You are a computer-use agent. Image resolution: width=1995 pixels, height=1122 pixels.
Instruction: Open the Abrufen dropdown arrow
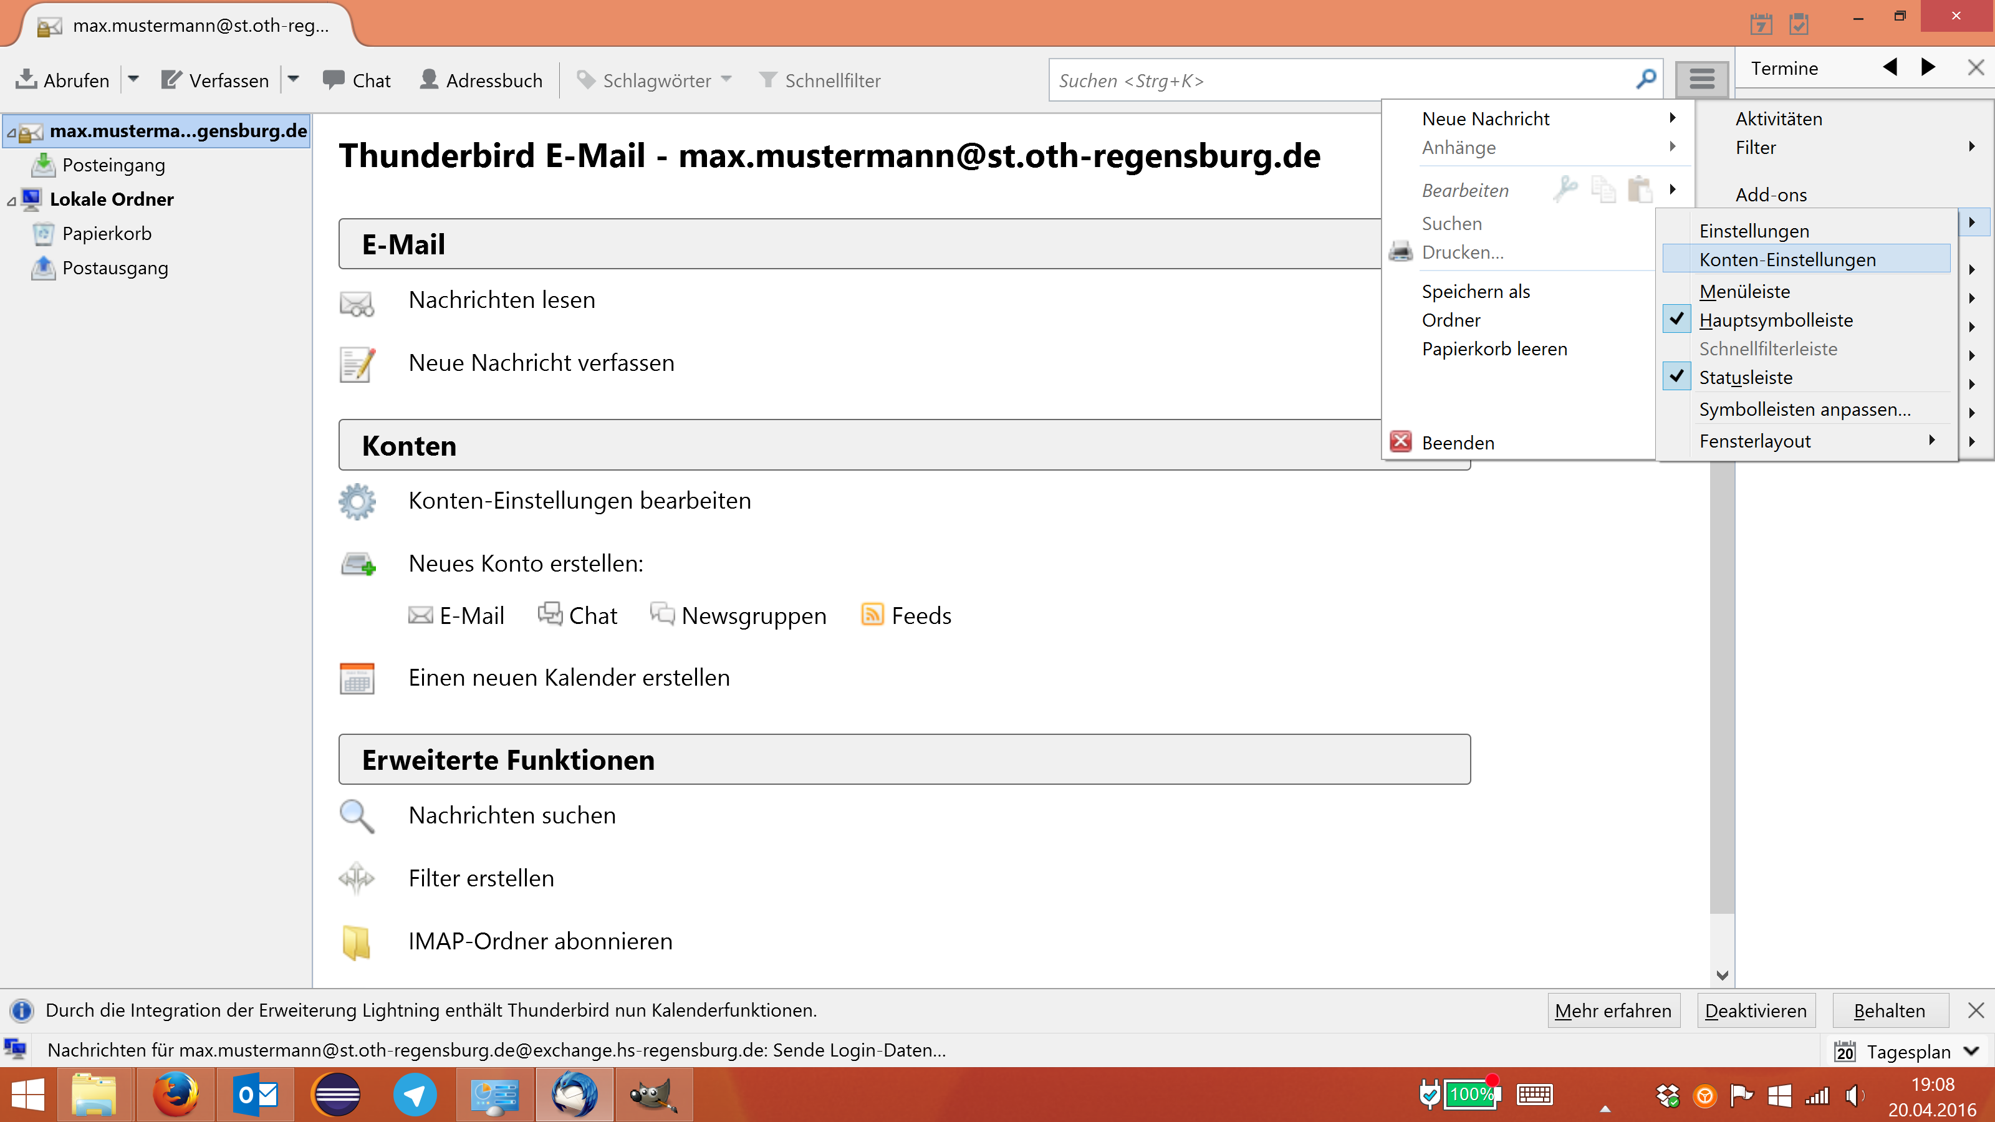(133, 80)
